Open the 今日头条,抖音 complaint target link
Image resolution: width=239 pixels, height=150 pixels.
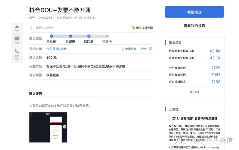pos(56,49)
